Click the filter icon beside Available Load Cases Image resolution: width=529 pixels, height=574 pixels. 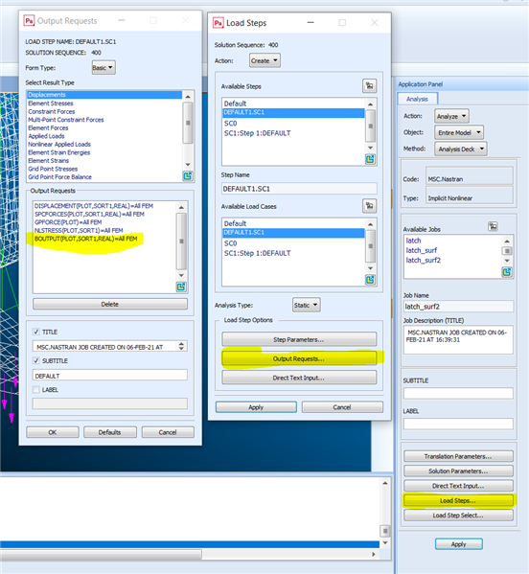click(x=369, y=206)
